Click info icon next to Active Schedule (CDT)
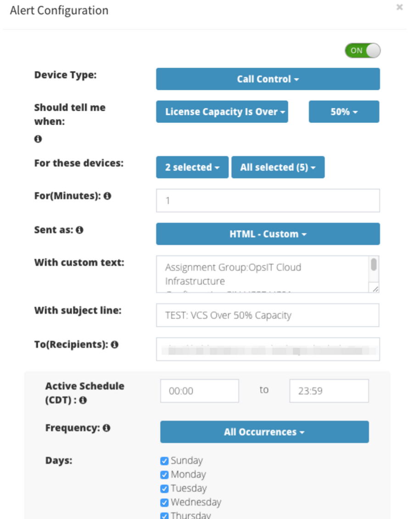This screenshot has height=519, width=415. [x=83, y=400]
